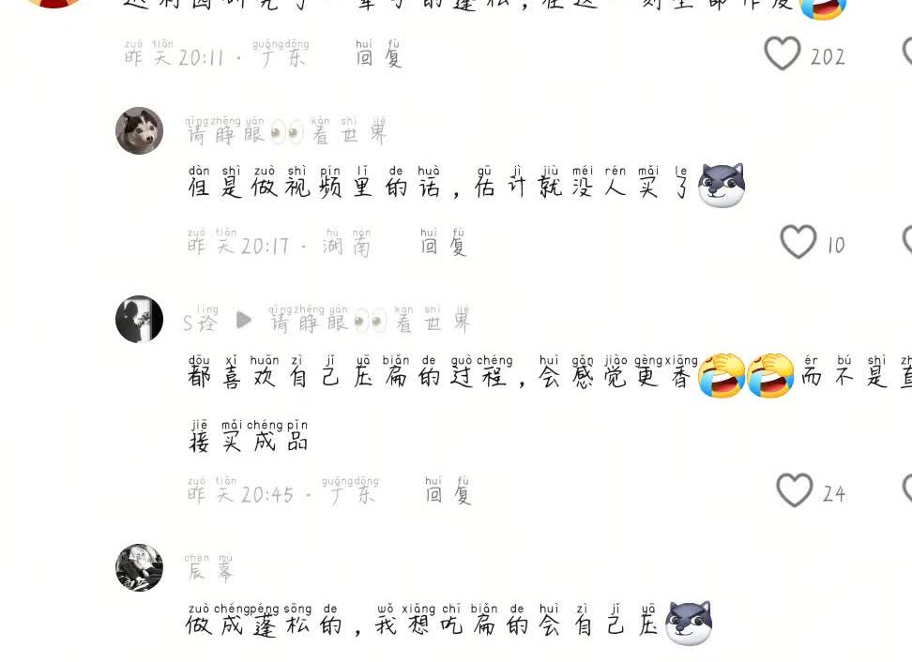Click 回复 under the 20:17 湖南 comment
The height and width of the screenshot is (662, 912).
click(x=443, y=242)
